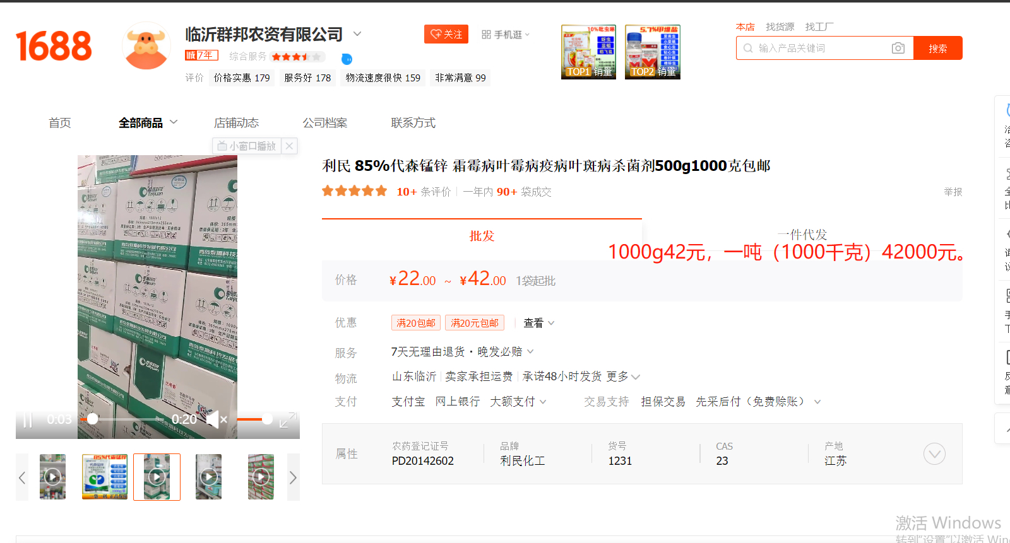Click 服务好 178 review tag
Image resolution: width=1010 pixels, height=543 pixels.
coord(307,78)
